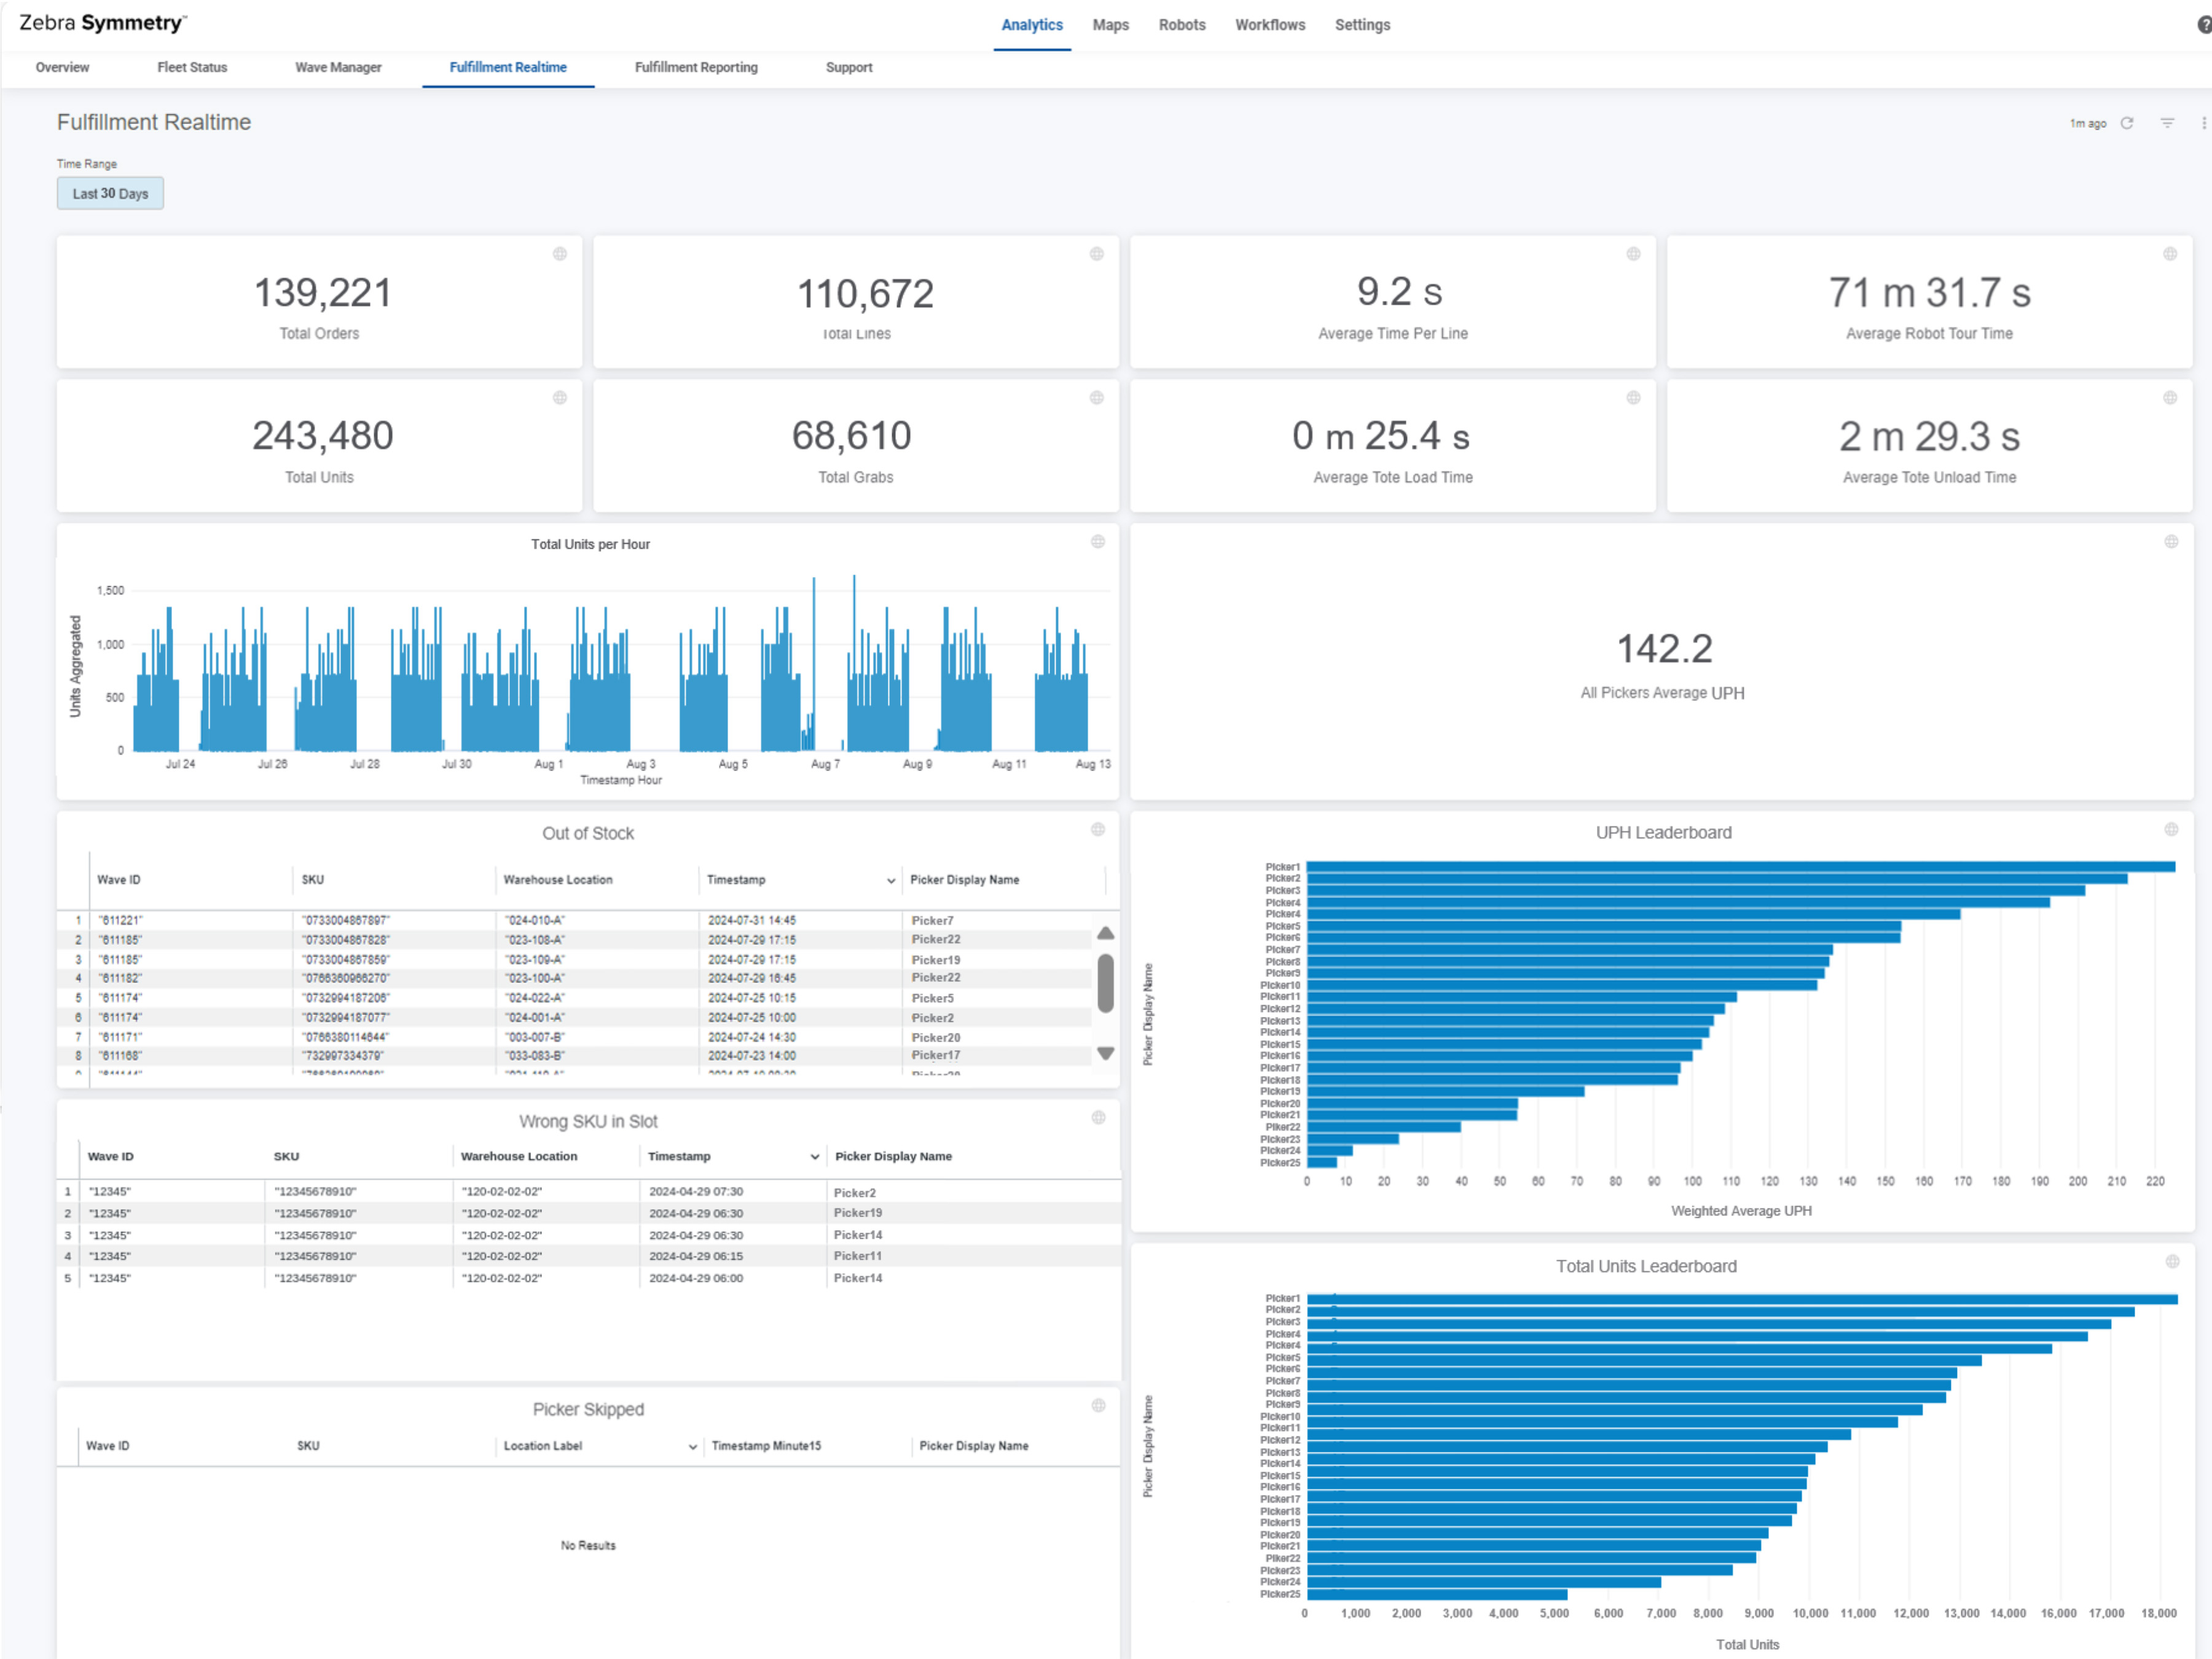The height and width of the screenshot is (1659, 2212).
Task: Click Picker25 bar in Total Units Leaderboard
Action: point(1437,1595)
